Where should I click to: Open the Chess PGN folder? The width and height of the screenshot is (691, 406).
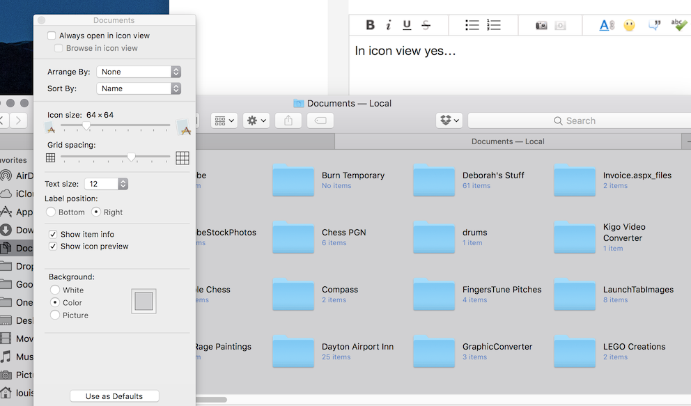pos(293,237)
